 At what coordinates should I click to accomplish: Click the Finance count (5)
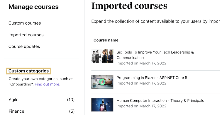(x=72, y=111)
